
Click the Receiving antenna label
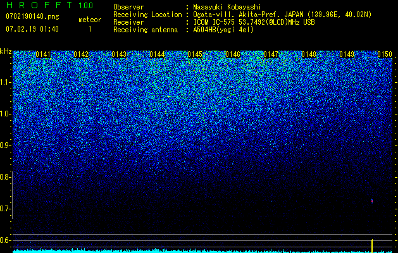pyautogui.click(x=146, y=30)
